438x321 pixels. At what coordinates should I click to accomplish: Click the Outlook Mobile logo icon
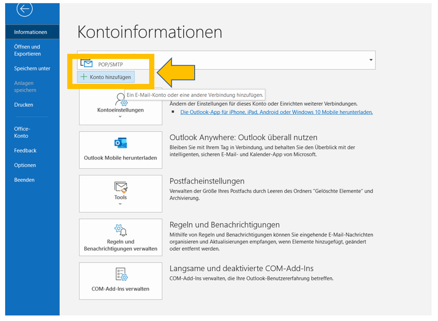click(x=121, y=143)
